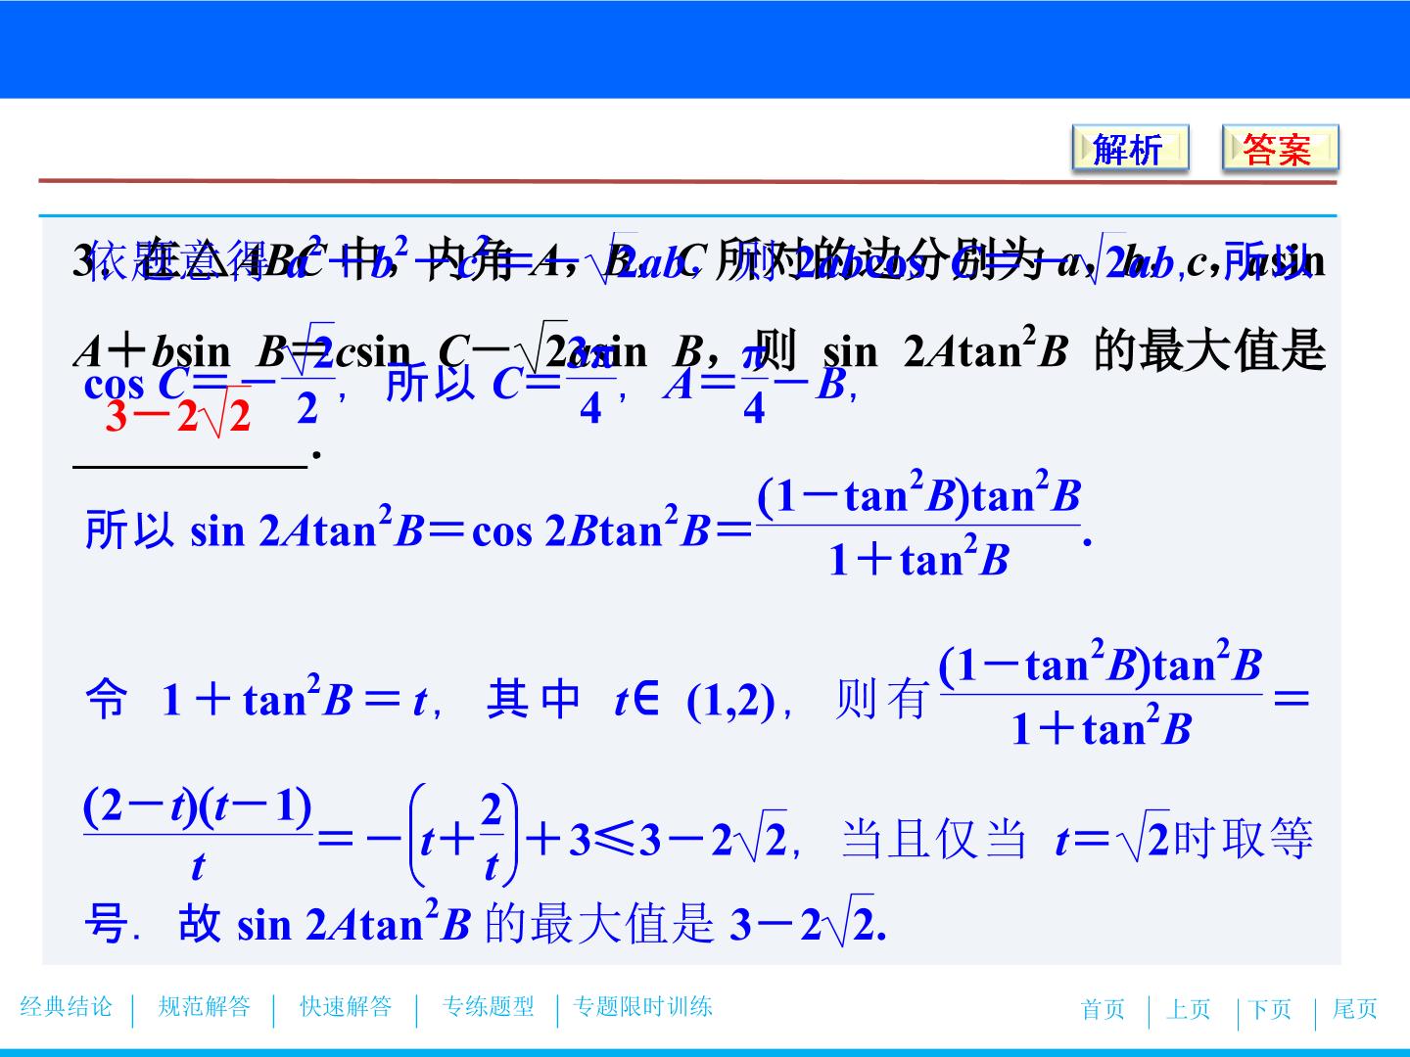Click the red divider line below the buttons

[x=687, y=181]
